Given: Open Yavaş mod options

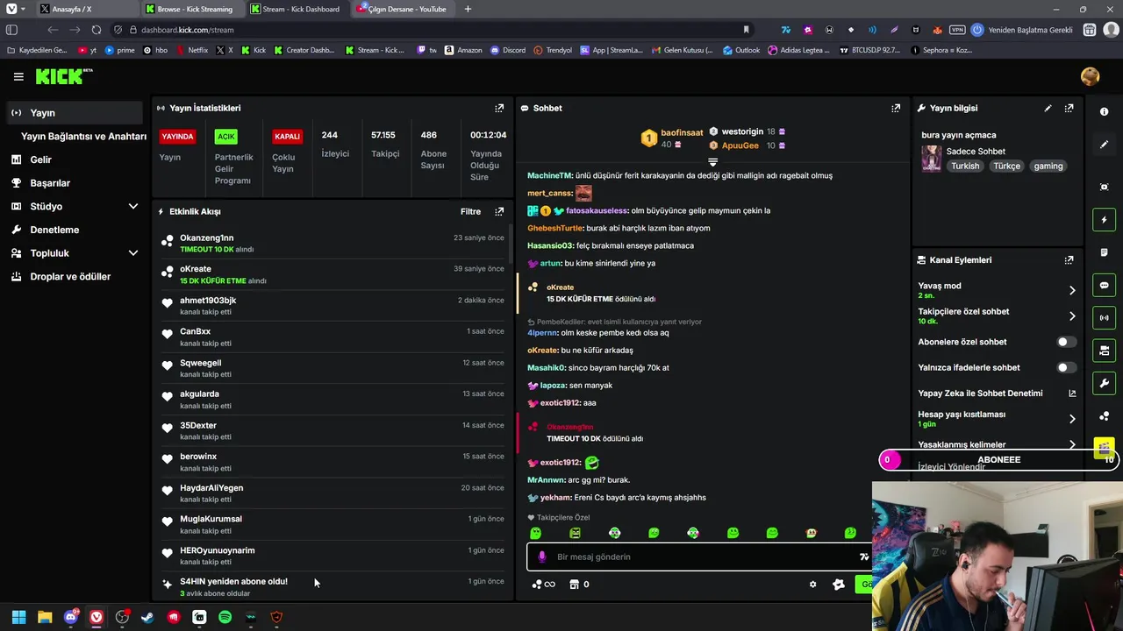Looking at the screenshot, I should point(996,290).
